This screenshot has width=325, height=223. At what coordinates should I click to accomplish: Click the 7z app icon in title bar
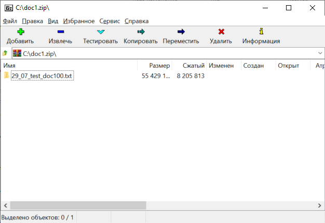[x=9, y=8]
